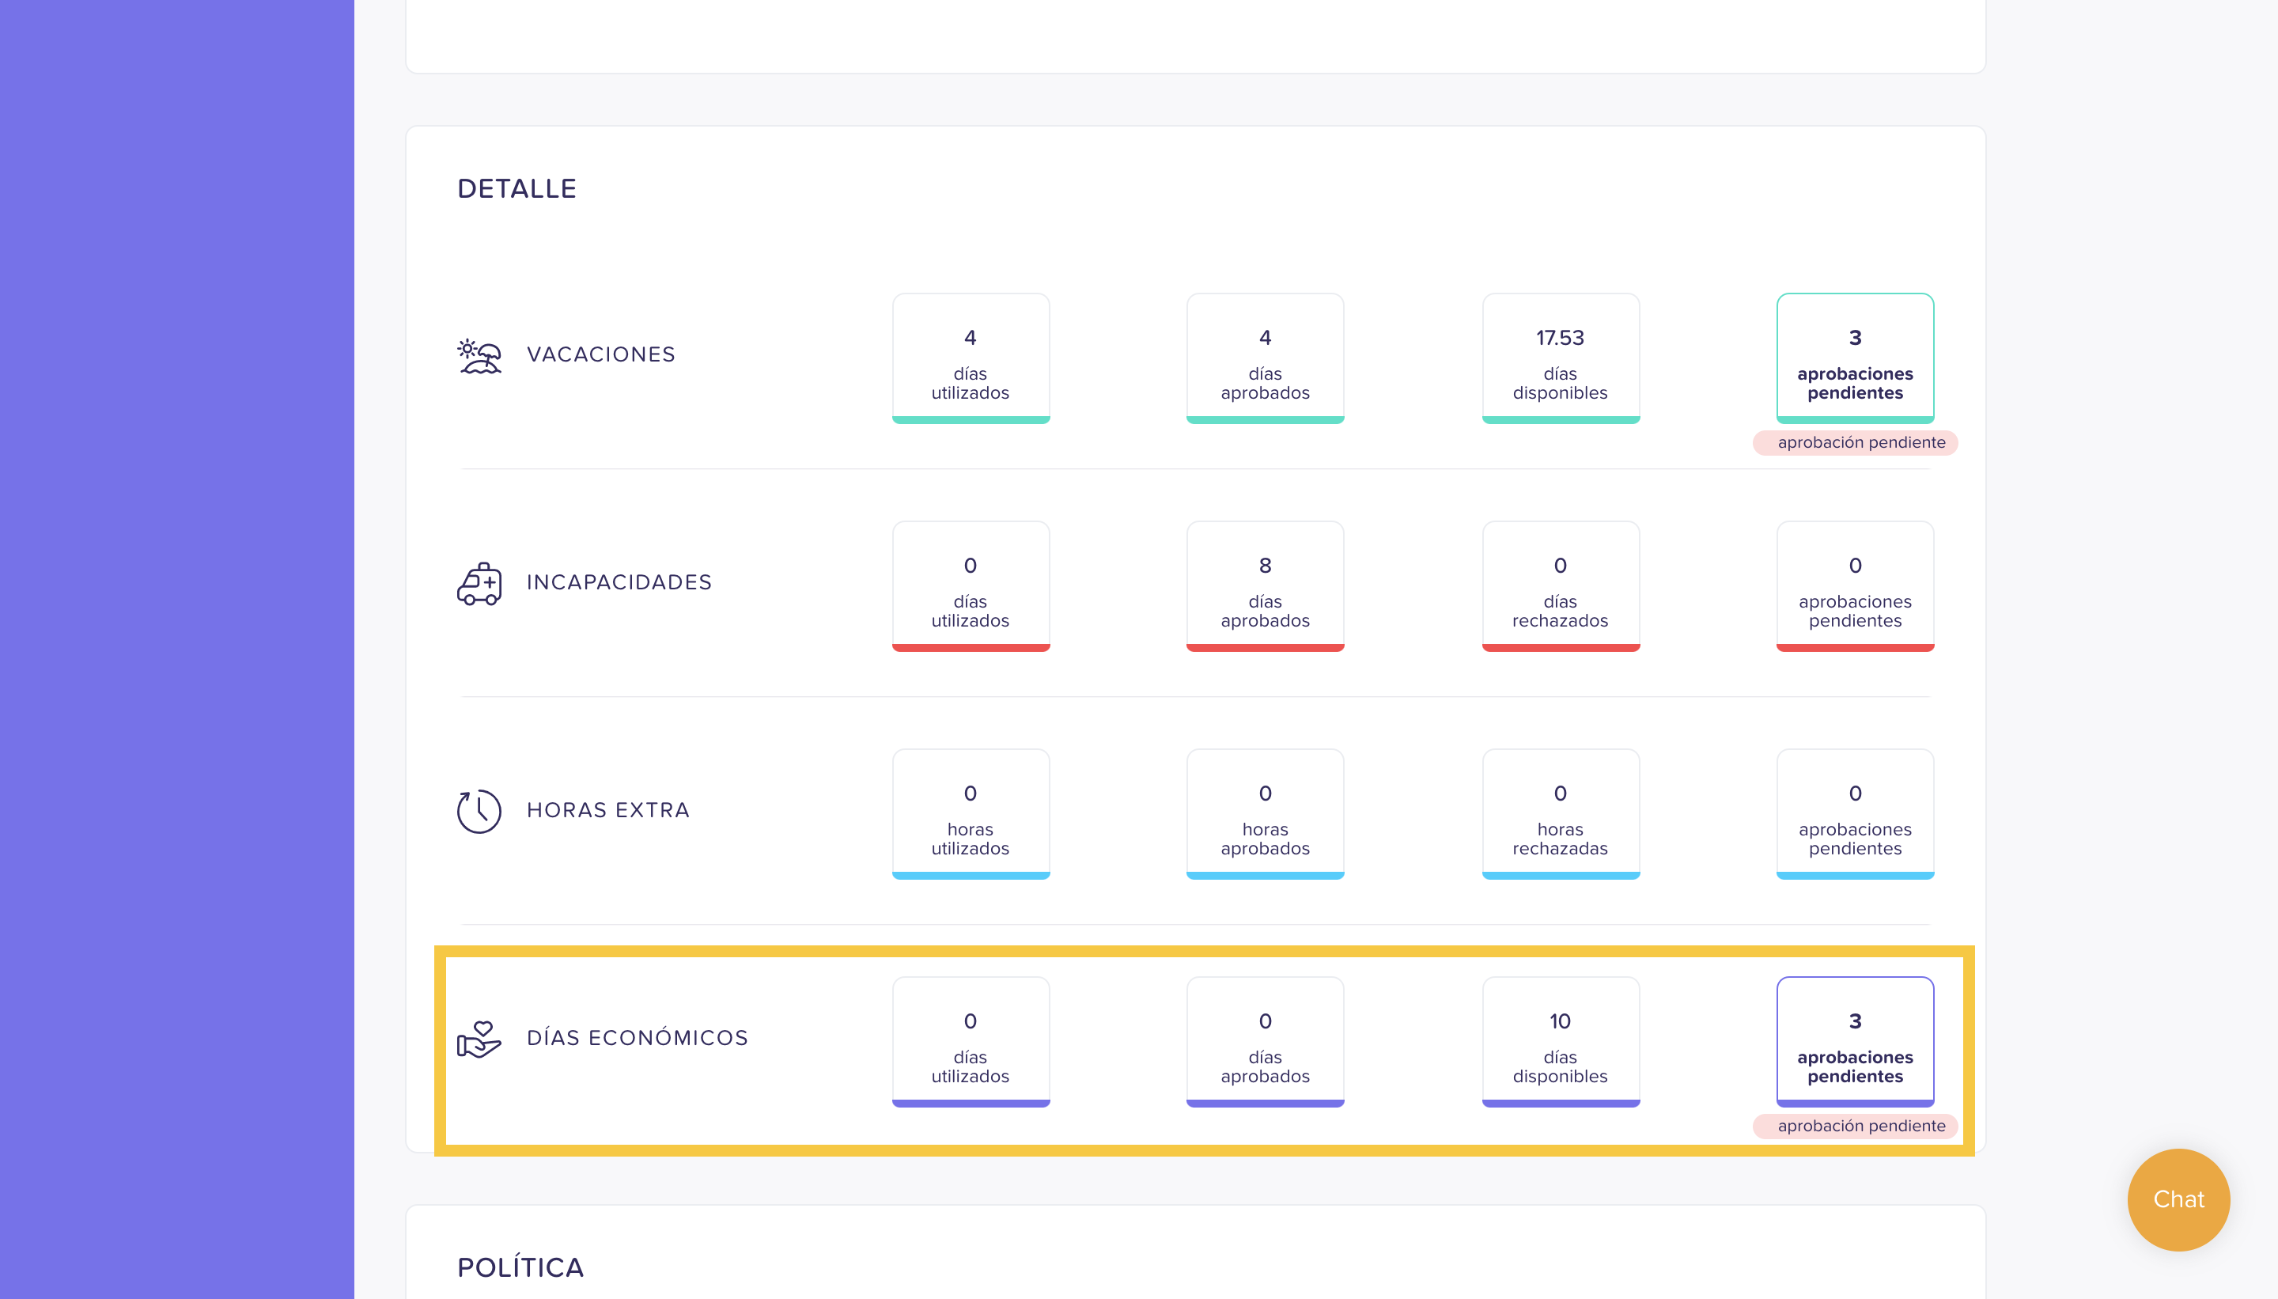This screenshot has width=2278, height=1299.
Task: Click the Horas Extra clock icon
Action: 480,811
